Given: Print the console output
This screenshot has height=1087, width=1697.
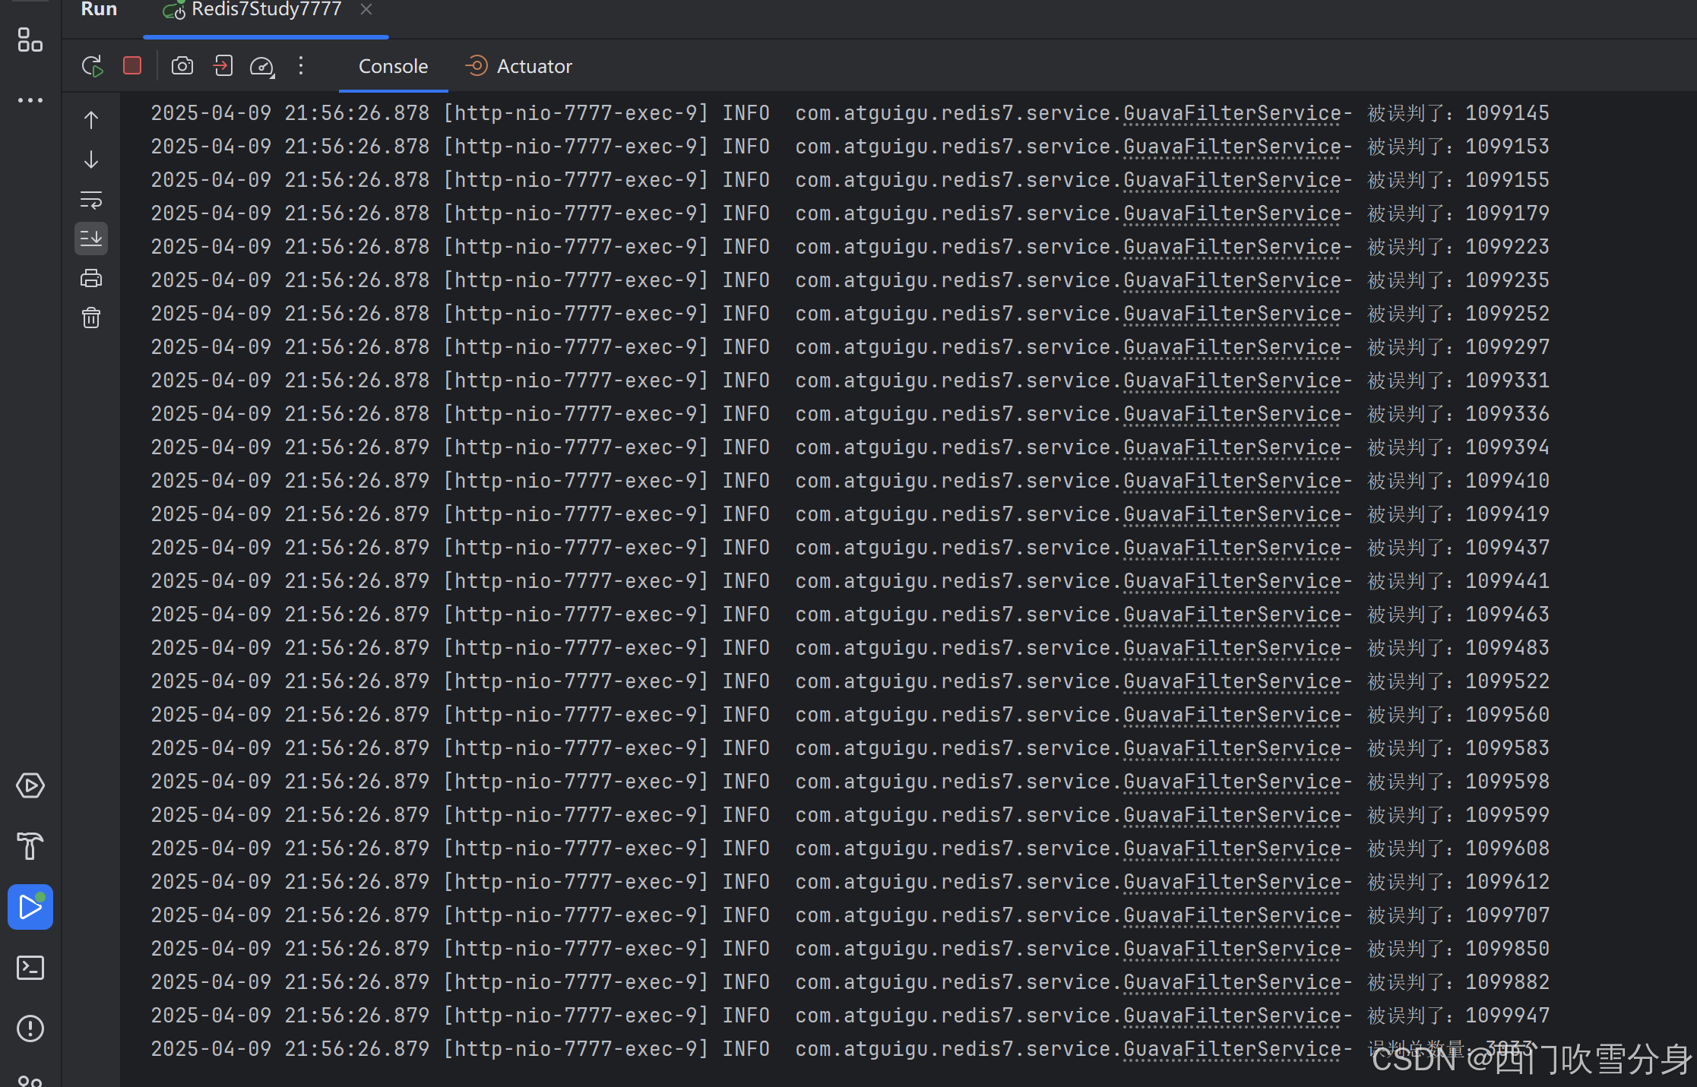Looking at the screenshot, I should coord(91,278).
